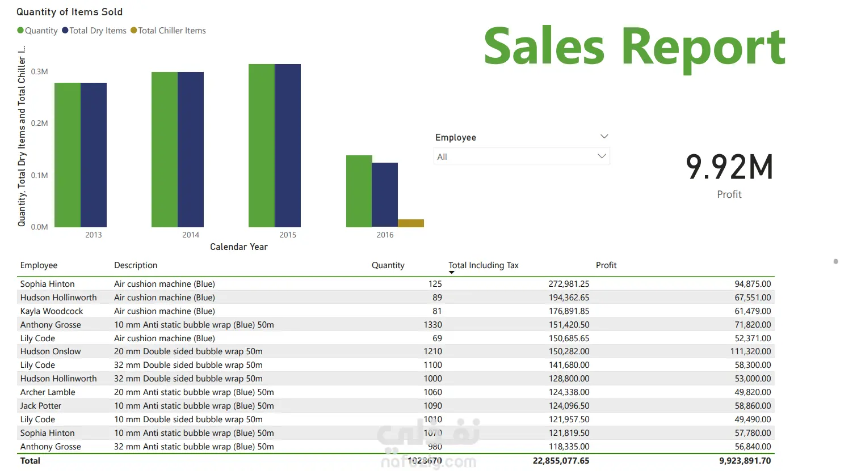Sort the table by the Quantity column header
This screenshot has height=471, width=857.
[x=388, y=265]
